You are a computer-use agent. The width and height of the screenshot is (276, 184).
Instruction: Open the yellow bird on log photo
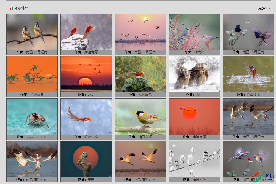pos(140,117)
